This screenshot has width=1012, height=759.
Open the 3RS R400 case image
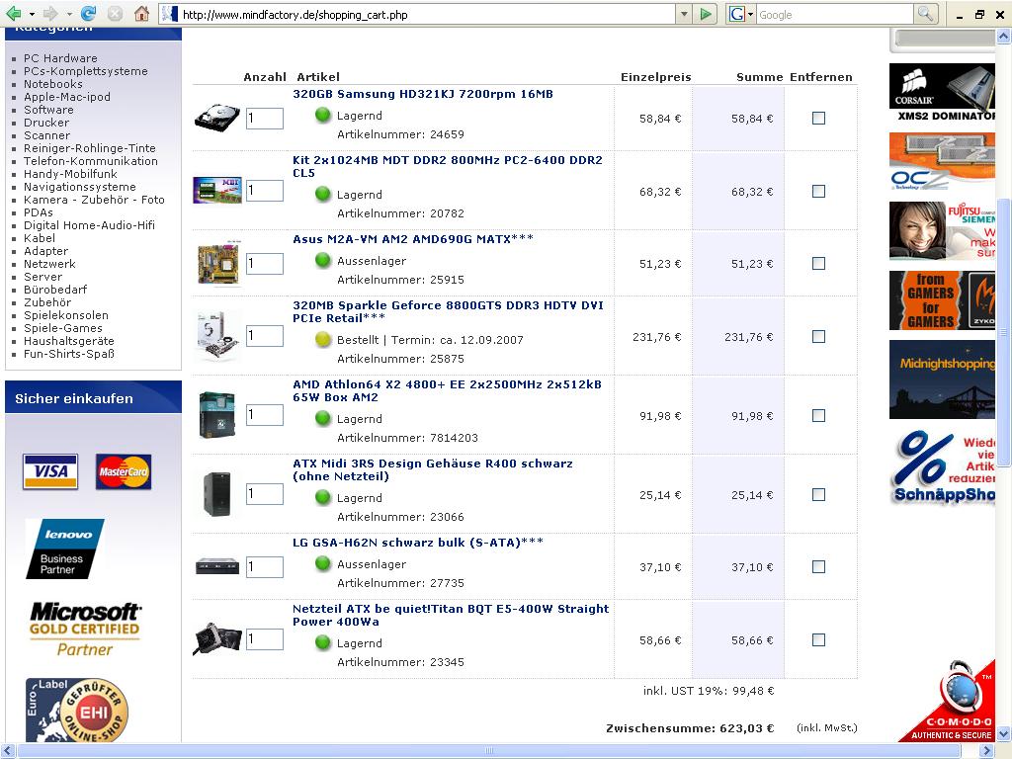click(x=216, y=494)
